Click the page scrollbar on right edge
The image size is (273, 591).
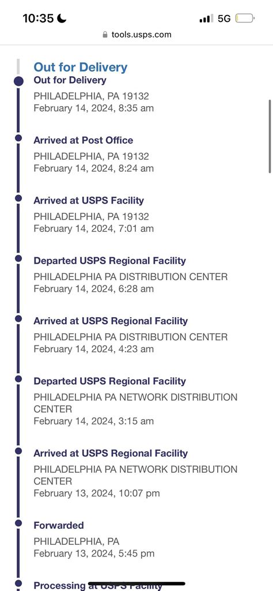pyautogui.click(x=270, y=135)
